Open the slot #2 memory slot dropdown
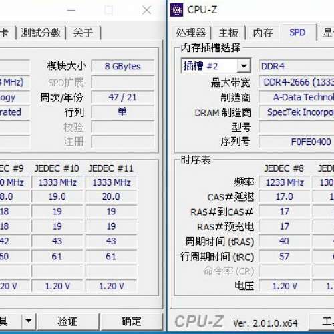Viewport: 334px width, 334px height. coord(244,66)
